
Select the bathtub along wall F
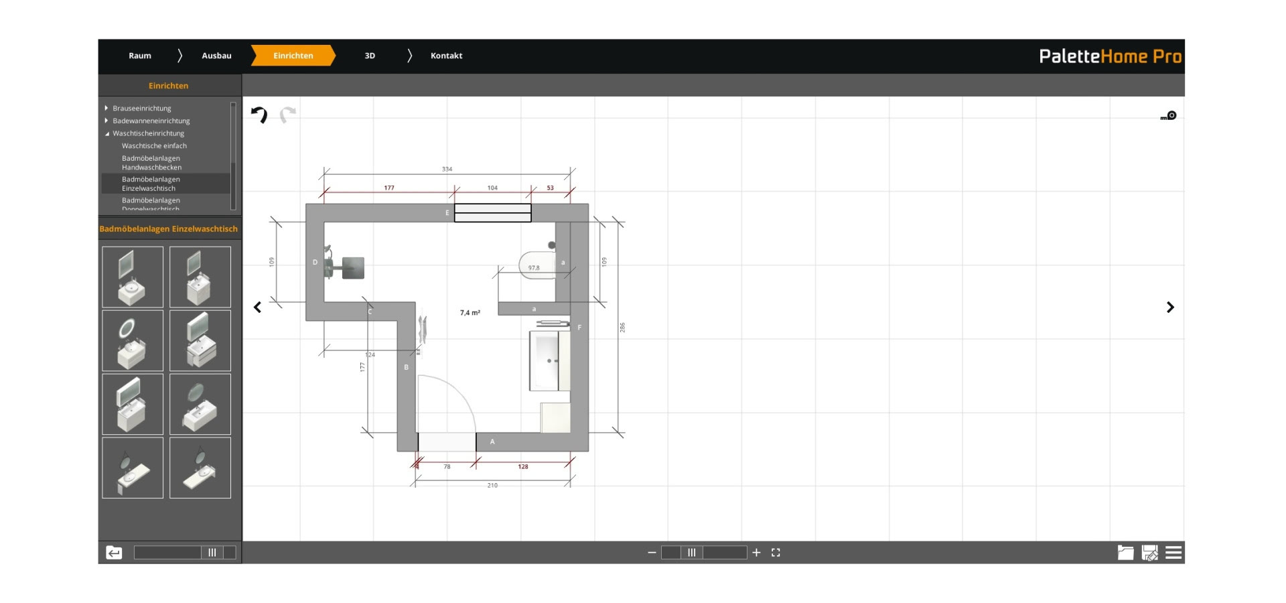coord(549,360)
